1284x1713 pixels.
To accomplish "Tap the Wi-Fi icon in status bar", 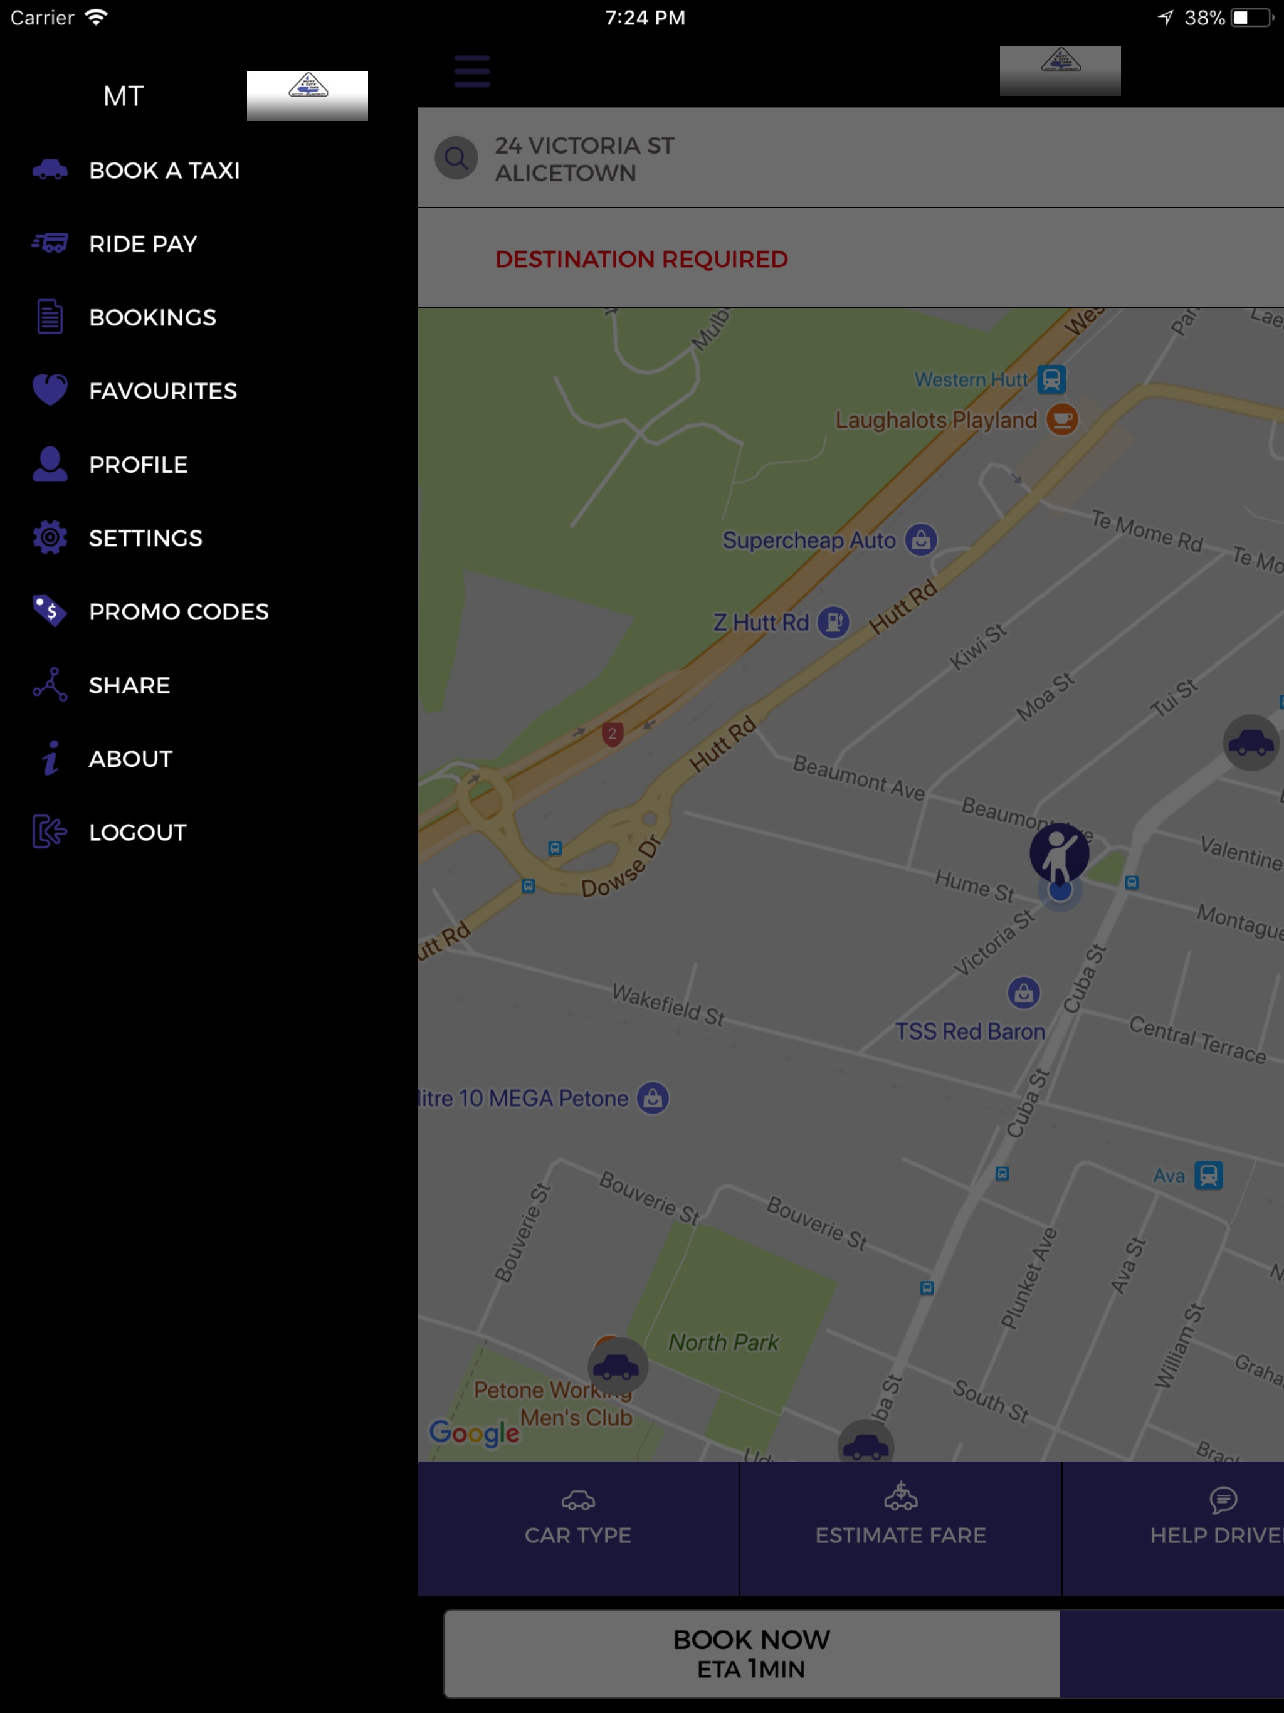I will (x=96, y=17).
